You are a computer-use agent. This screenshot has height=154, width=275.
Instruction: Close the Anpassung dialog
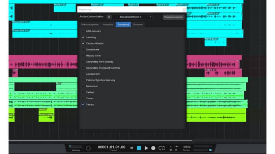coord(184,9)
